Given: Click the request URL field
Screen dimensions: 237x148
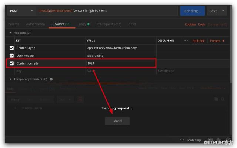Looking at the screenshot, I should [x=107, y=11].
